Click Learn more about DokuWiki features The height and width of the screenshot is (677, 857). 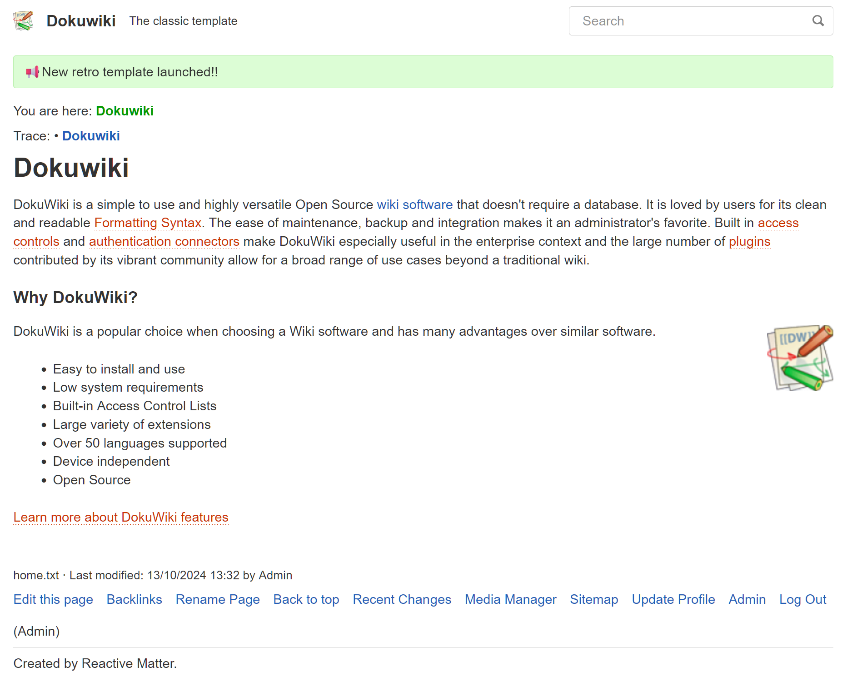(121, 517)
